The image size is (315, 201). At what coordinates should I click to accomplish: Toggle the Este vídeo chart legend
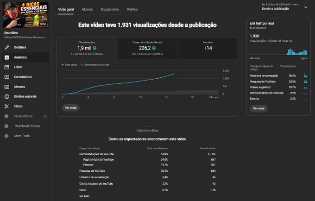(x=69, y=65)
